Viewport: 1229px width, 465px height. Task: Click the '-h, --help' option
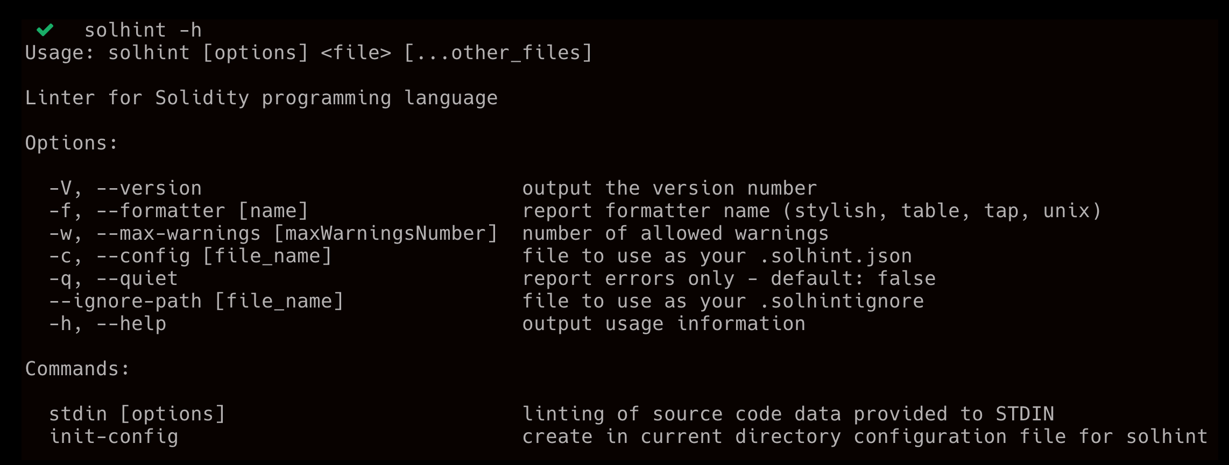(108, 324)
